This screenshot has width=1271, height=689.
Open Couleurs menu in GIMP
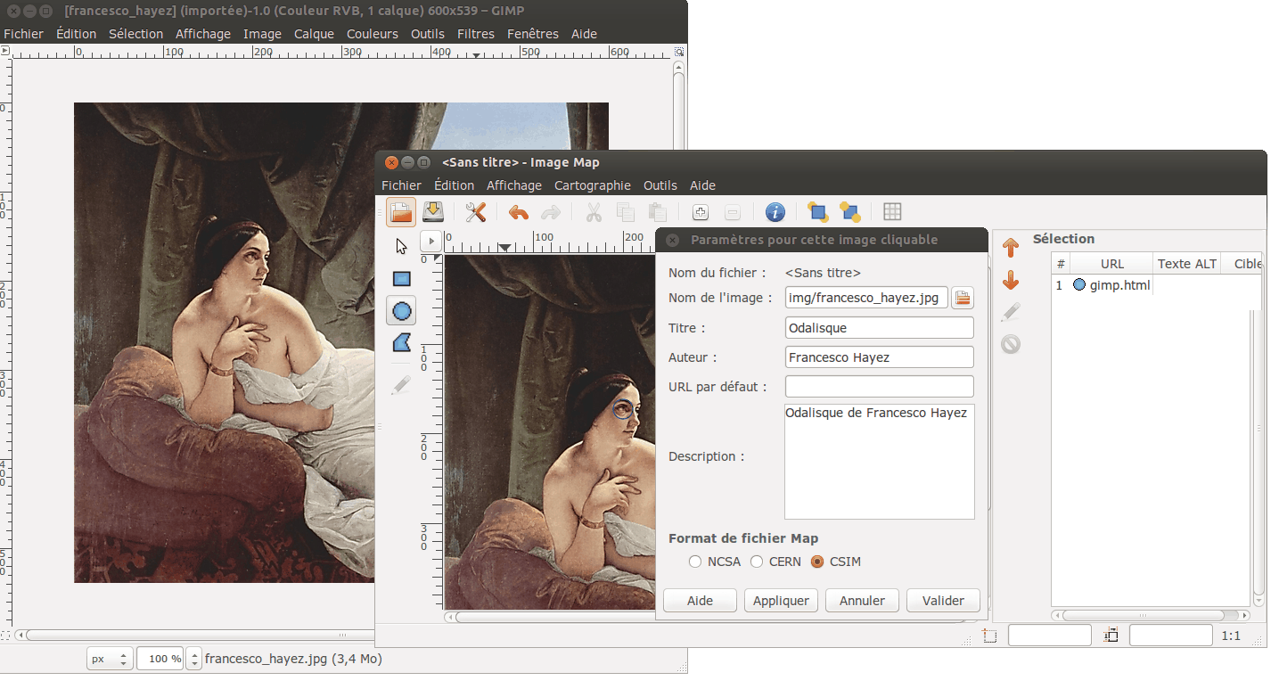[x=373, y=34]
